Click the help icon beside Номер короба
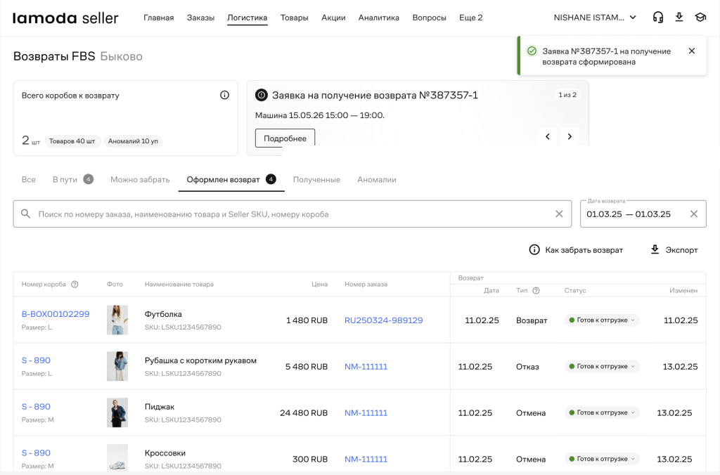Image resolution: width=720 pixels, height=475 pixels. coord(75,284)
